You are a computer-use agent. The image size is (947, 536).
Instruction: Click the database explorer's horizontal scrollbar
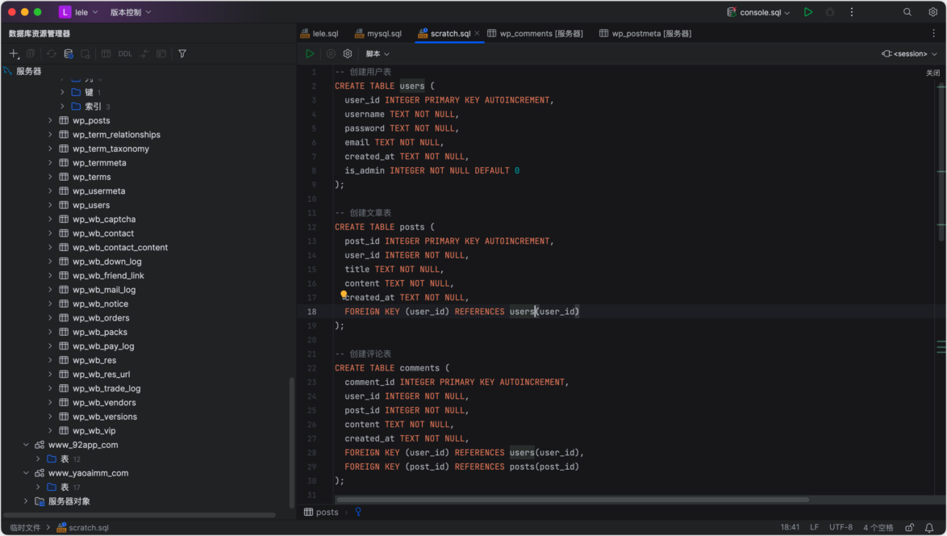(140, 516)
